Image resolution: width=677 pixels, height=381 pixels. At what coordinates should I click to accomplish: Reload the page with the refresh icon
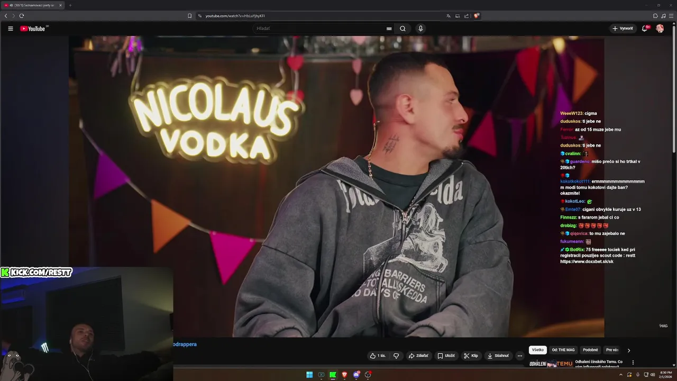coord(22,16)
